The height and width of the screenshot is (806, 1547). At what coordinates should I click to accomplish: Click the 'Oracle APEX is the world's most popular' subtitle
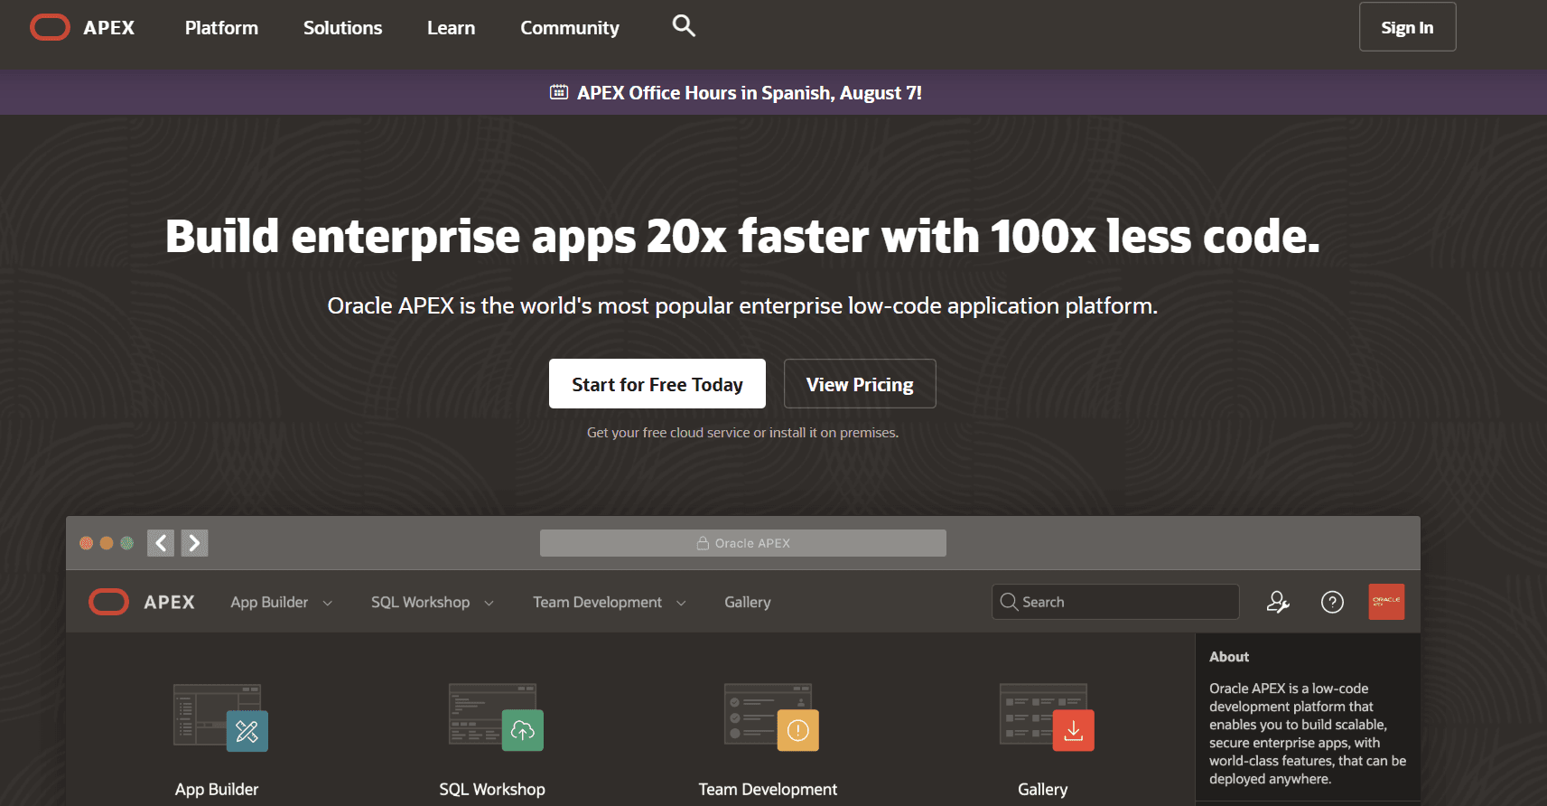pyautogui.click(x=742, y=306)
